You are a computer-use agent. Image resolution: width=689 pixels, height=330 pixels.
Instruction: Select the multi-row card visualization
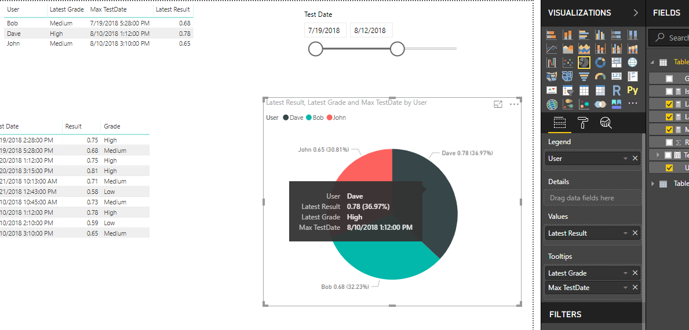pos(632,77)
